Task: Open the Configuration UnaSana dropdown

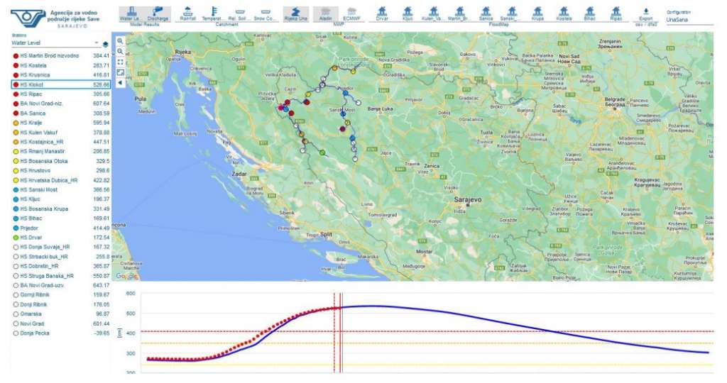Action: (689, 20)
